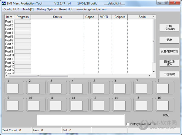Viewport: 182px width, 135px height.
Task: Click the 工程调试 debug button
Action: click(x=169, y=74)
